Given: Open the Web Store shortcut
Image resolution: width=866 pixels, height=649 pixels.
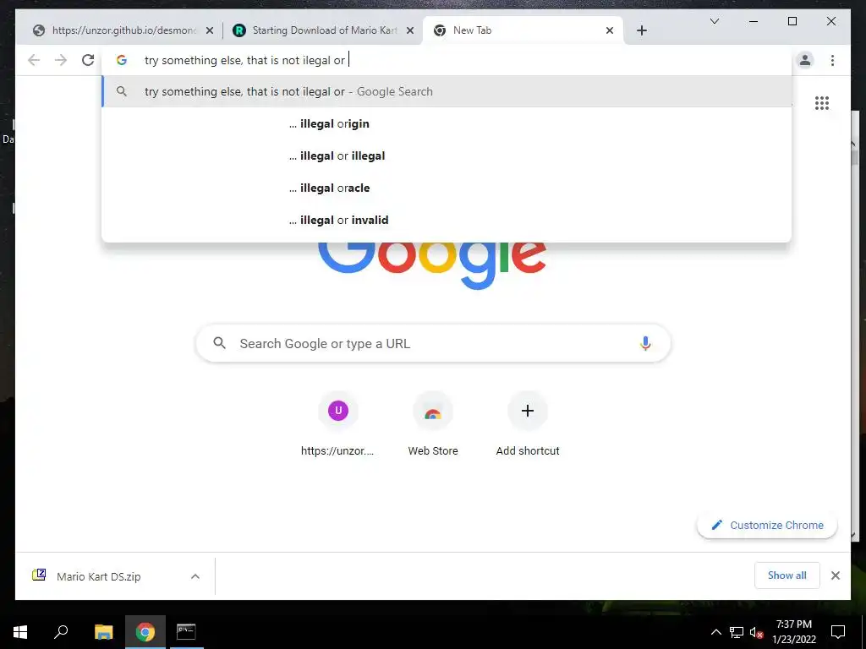Looking at the screenshot, I should (433, 424).
